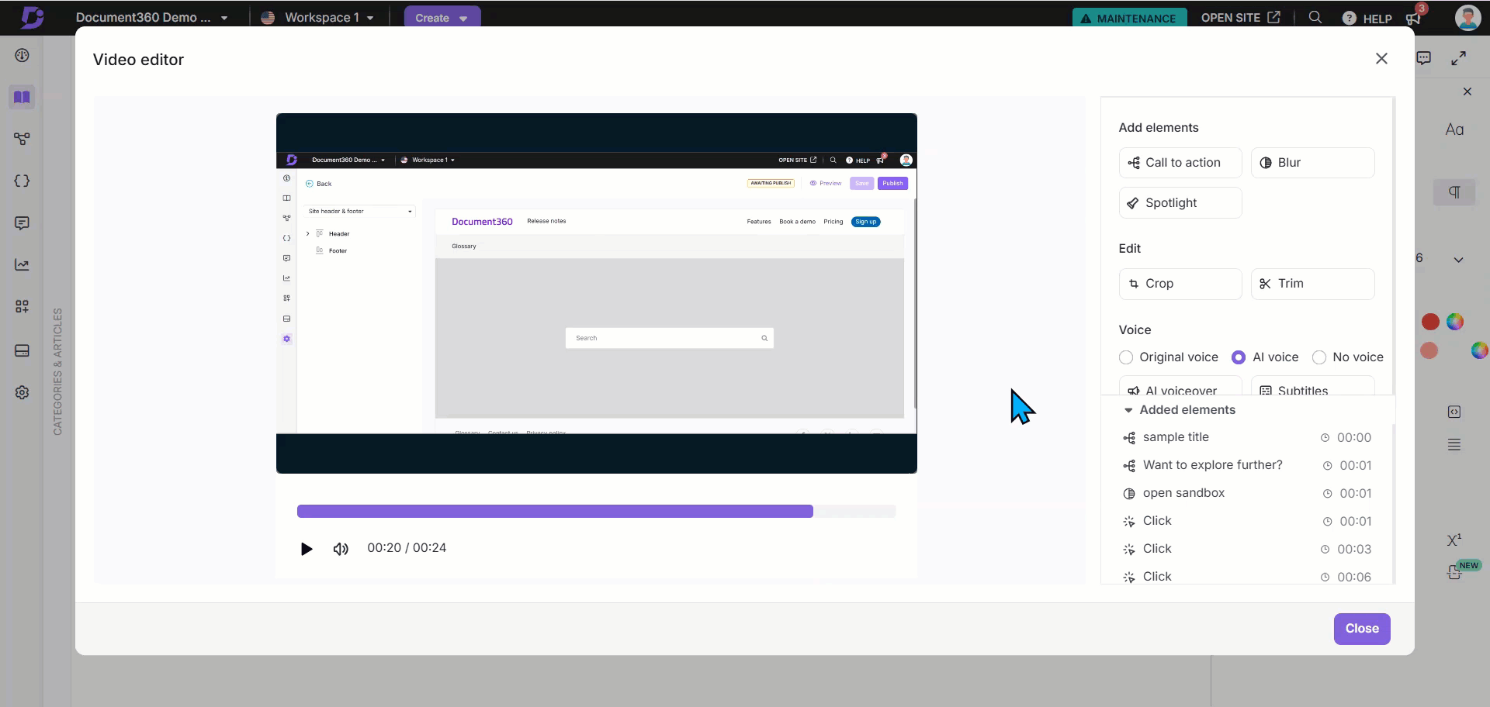Viewport: 1490px width, 707px height.
Task: Click the paragraph pilcrow icon
Action: tap(1454, 191)
